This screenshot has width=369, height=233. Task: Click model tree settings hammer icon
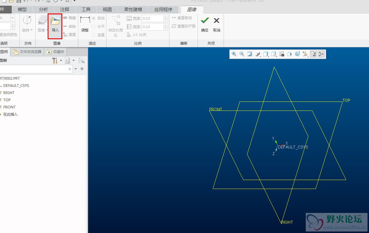[x=55, y=60]
